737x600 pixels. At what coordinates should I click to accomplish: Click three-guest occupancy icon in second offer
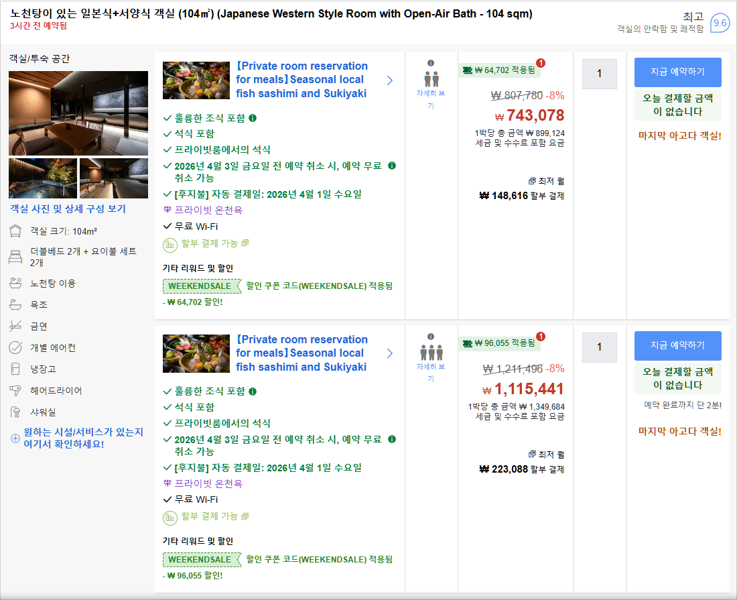(x=431, y=352)
